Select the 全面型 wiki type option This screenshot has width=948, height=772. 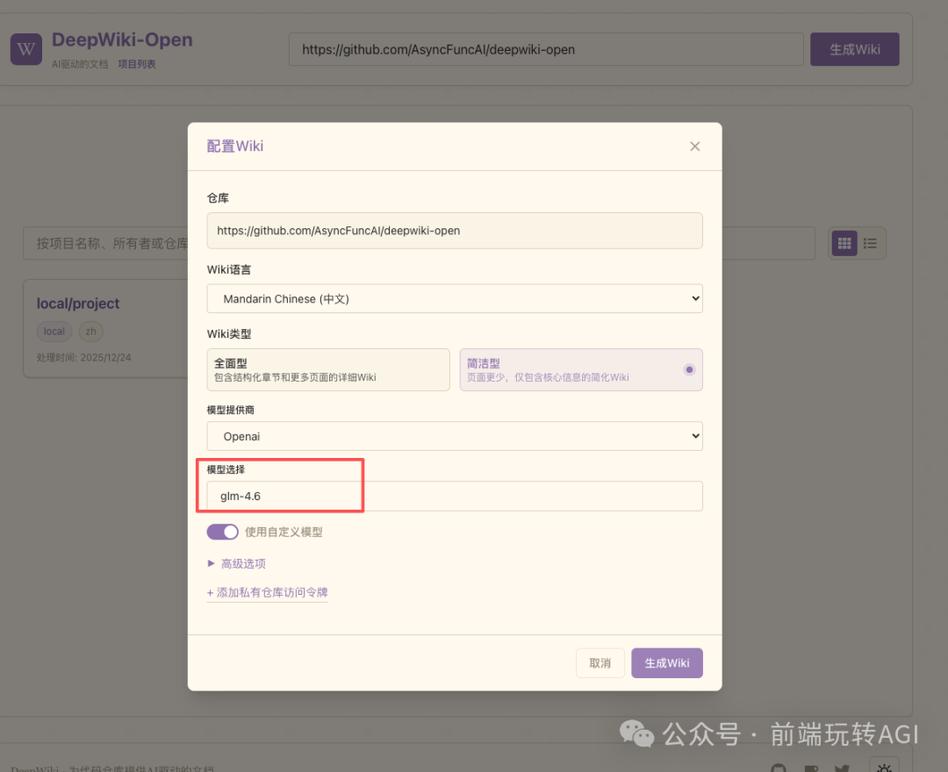click(328, 369)
